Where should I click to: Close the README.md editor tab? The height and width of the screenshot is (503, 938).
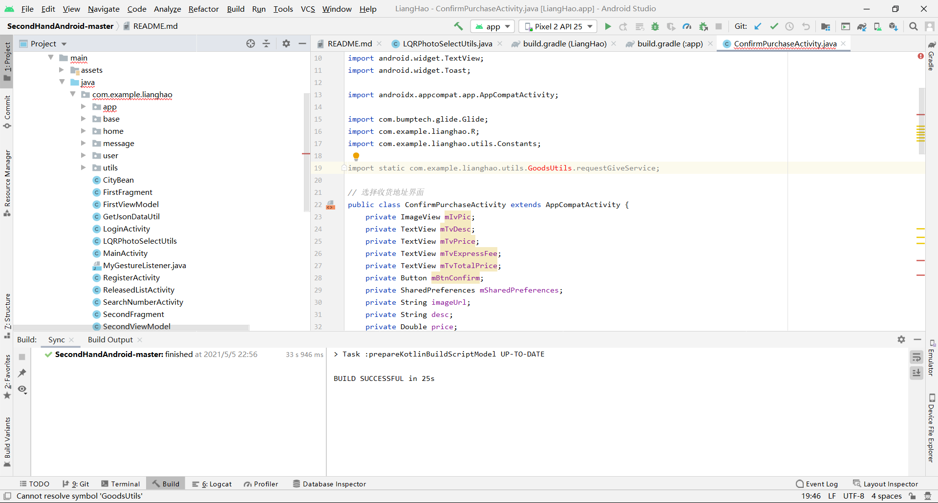click(x=380, y=43)
